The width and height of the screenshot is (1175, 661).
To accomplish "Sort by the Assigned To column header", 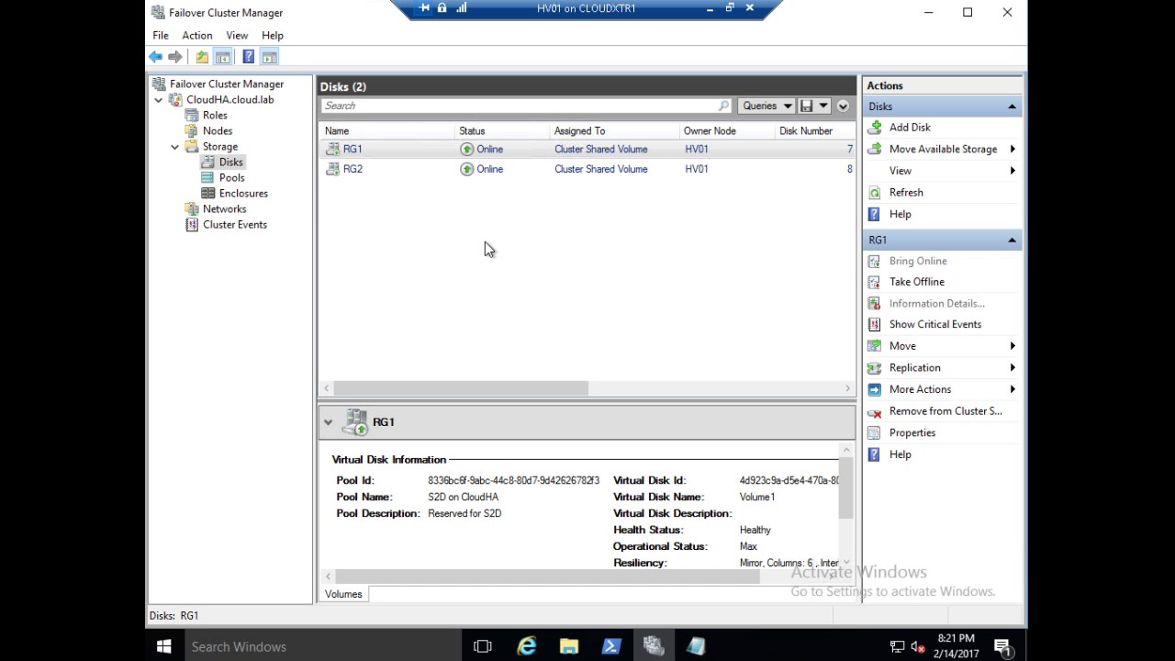I will [x=615, y=130].
